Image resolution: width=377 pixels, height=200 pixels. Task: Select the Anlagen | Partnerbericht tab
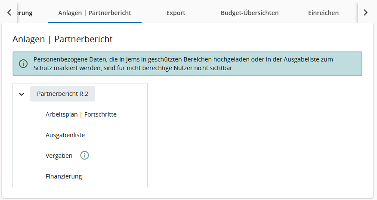pos(95,13)
